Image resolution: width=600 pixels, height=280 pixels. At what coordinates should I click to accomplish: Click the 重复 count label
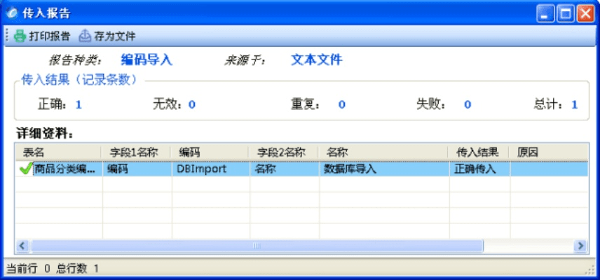(x=306, y=104)
